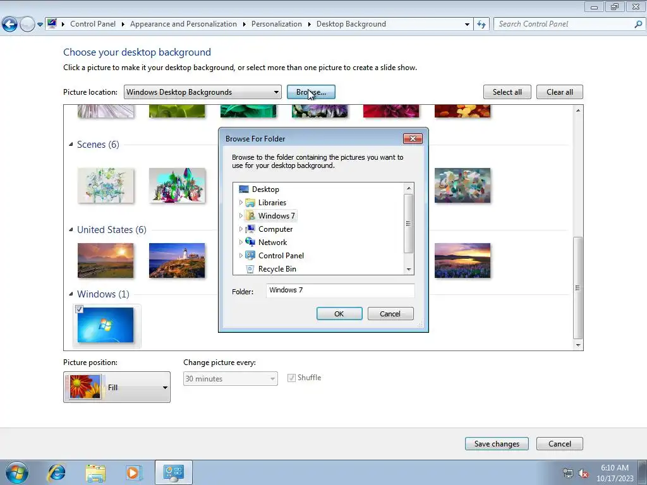Screen dimensions: 647x485
Task: Select Desktop in folder tree
Action: (x=265, y=189)
